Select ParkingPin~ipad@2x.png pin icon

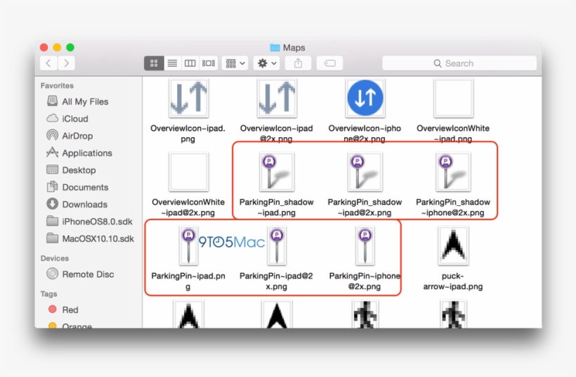point(277,245)
